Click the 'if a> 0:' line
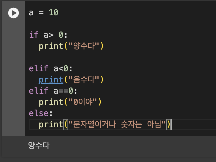The height and width of the screenshot is (162, 216). click(x=48, y=35)
